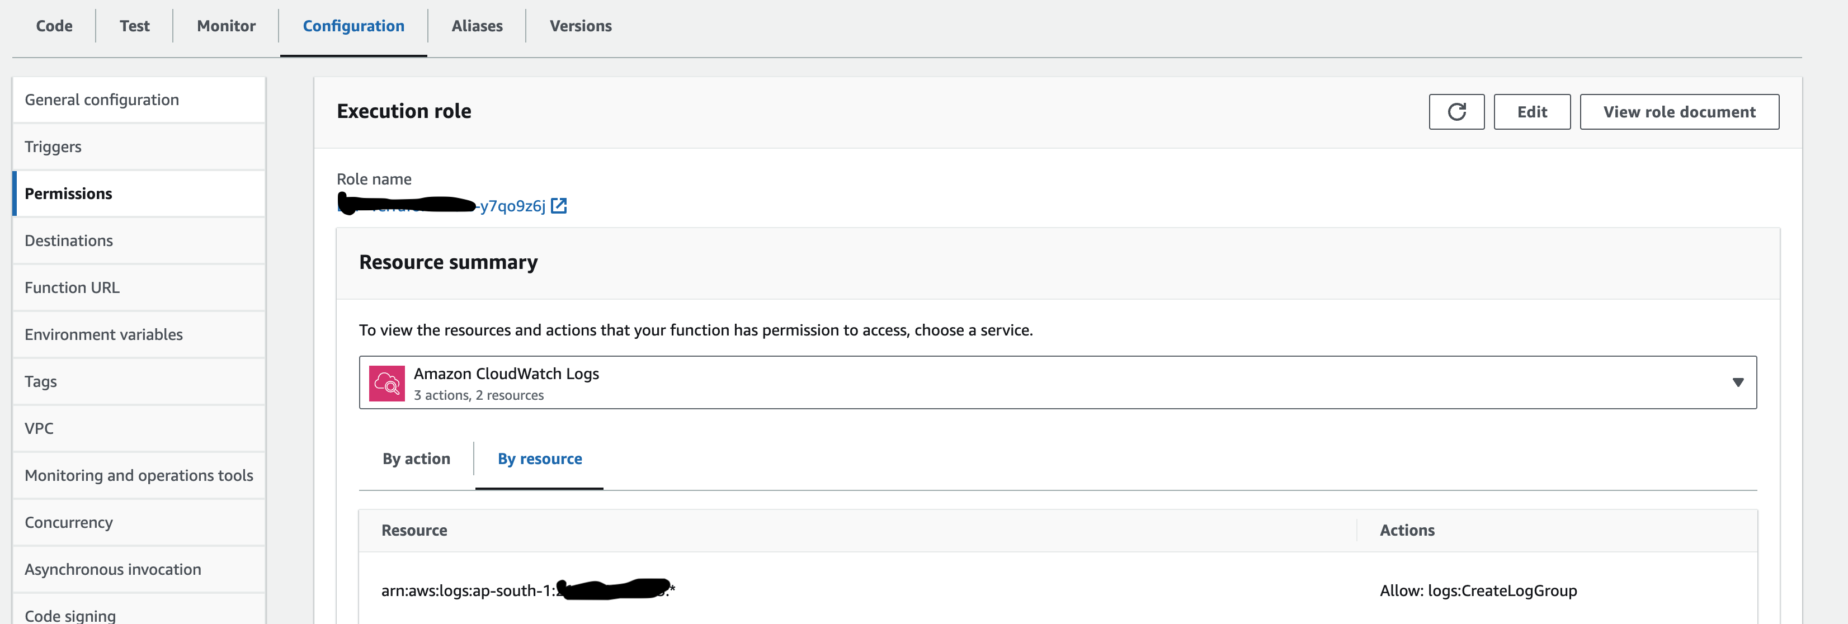Viewport: 1848px width, 624px height.
Task: Collapse the Amazon CloudWatch Logs resource panel
Action: pos(1737,383)
